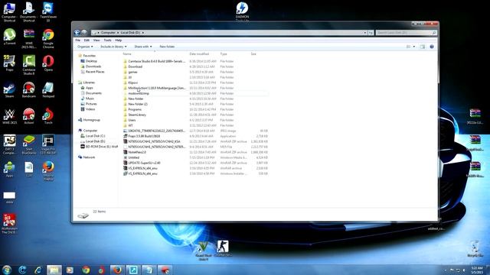This screenshot has height=275, width=490.
Task: Open the Counter-Strike desktop shortcut
Action: click(223, 248)
